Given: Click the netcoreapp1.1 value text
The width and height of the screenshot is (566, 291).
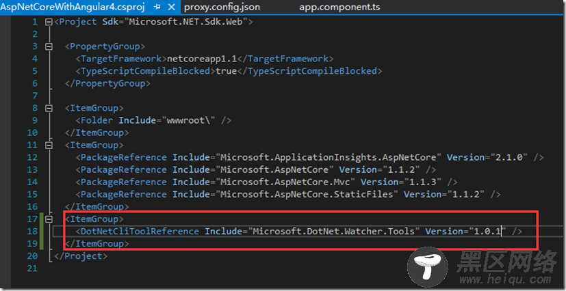Looking at the screenshot, I should (202, 59).
